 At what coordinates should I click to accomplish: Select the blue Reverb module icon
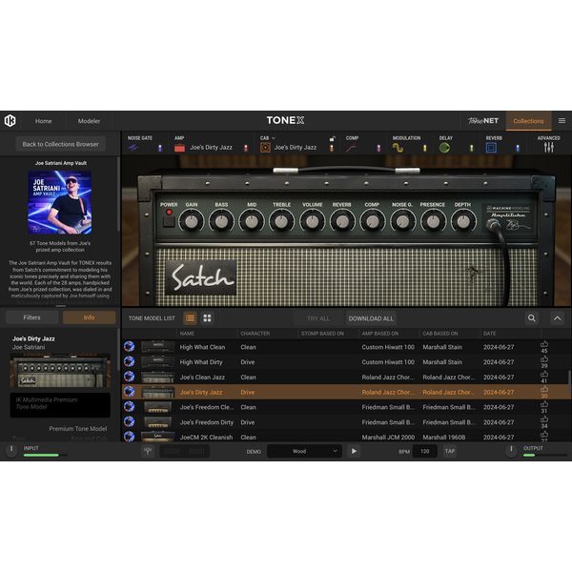[x=491, y=148]
